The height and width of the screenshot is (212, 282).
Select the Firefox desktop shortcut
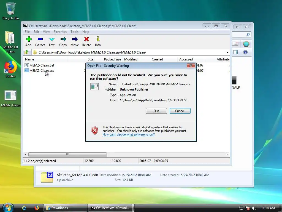coord(10,69)
